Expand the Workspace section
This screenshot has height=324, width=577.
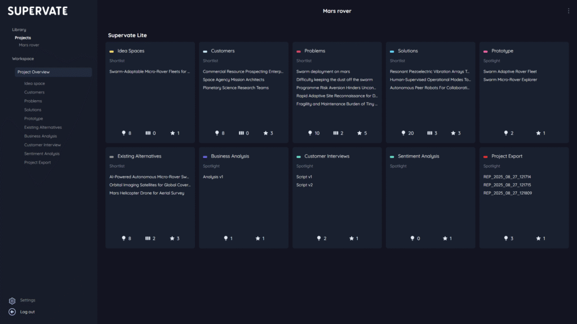coord(23,58)
